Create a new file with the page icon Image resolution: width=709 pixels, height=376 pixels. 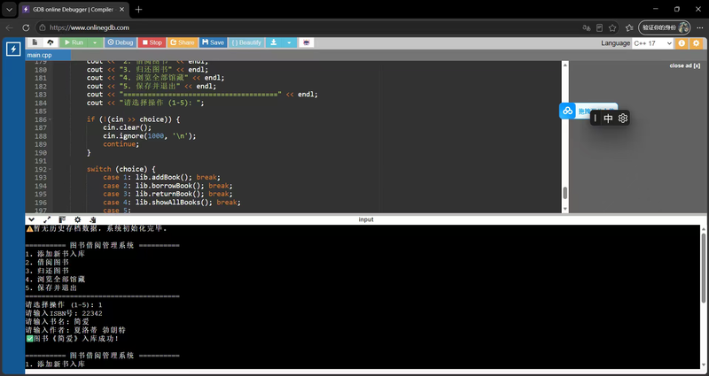point(35,42)
